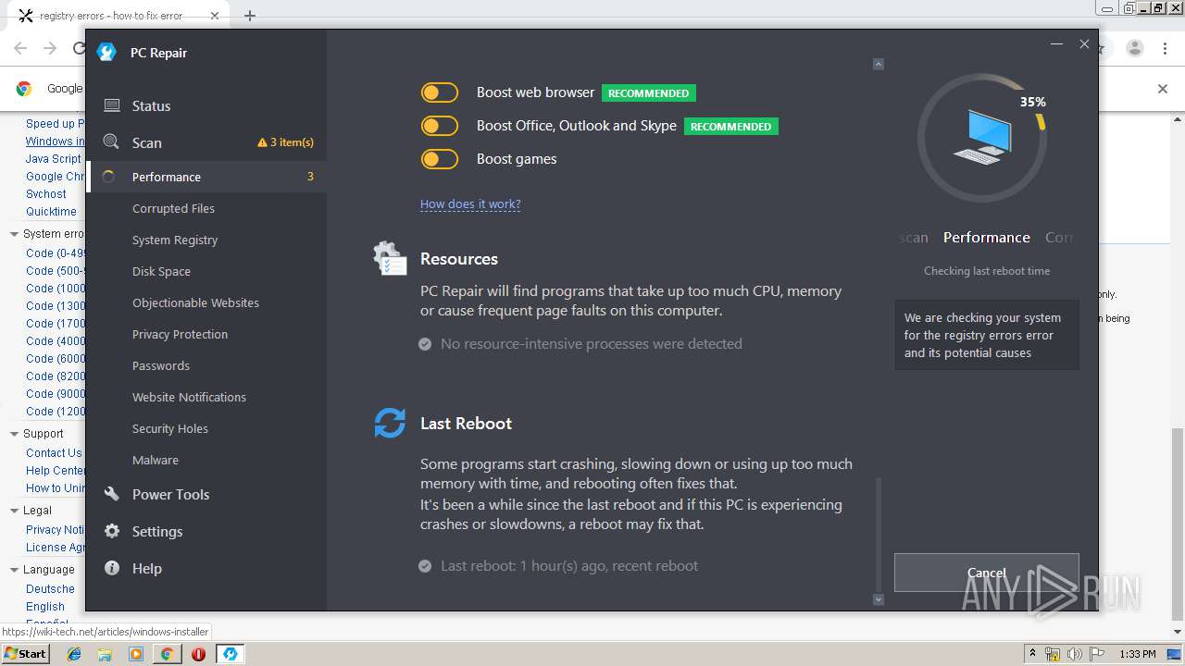Open Java Script link in browser
Screen dimensions: 1185x666
54,159
